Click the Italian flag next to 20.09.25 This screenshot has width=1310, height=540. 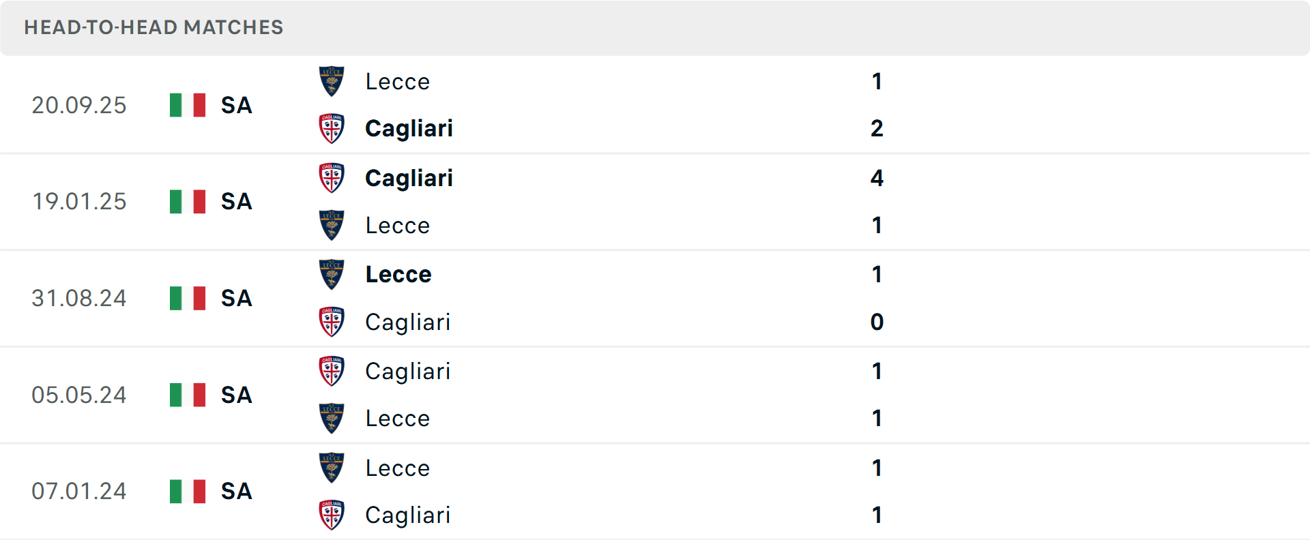point(187,105)
